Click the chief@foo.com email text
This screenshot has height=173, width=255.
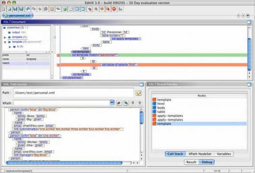pyautogui.click(x=33, y=126)
